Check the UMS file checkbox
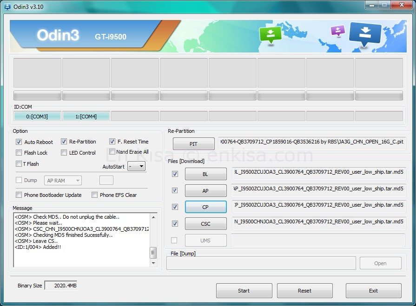 pyautogui.click(x=174, y=241)
